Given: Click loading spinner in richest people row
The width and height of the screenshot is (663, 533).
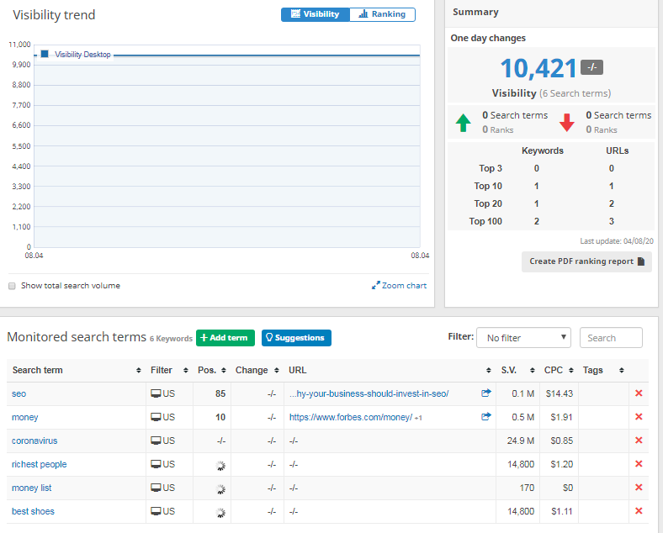Looking at the screenshot, I should (220, 466).
